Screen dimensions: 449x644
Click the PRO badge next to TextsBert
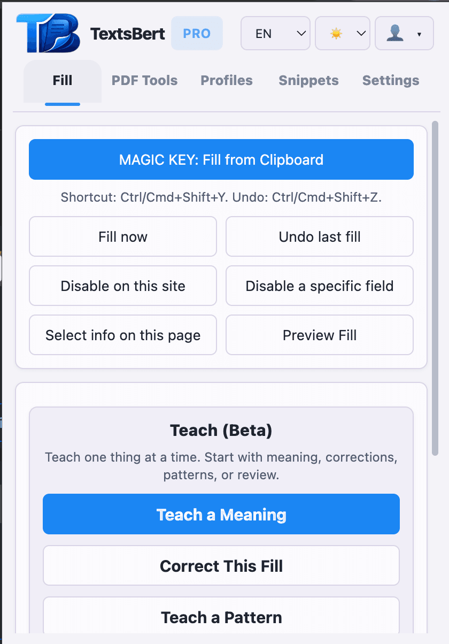[x=197, y=33]
